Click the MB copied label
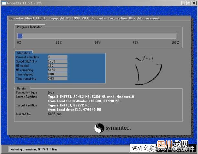The width and height of the screenshot is (198, 154). [x=22, y=66]
